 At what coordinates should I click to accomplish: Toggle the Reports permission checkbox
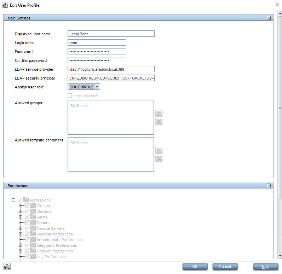pyautogui.click(x=27, y=222)
